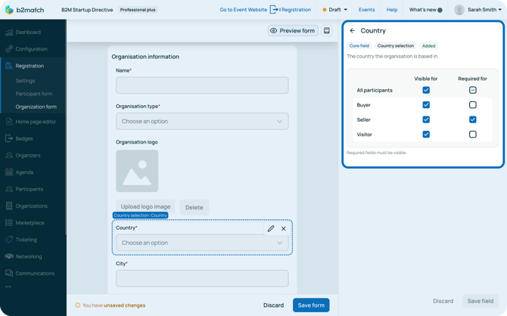Click Discard next to Save form

point(273,305)
